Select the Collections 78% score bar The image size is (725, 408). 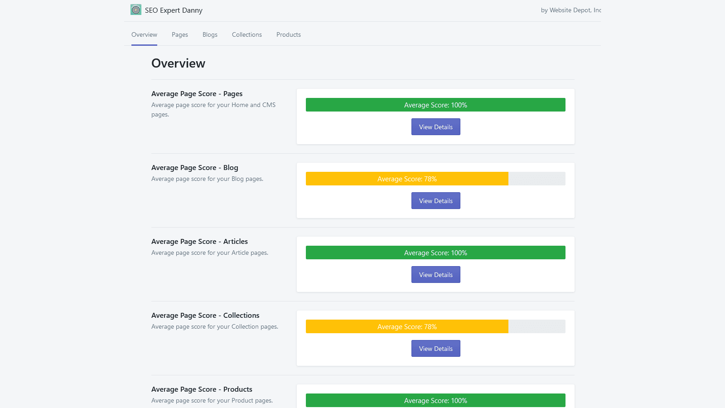point(407,326)
